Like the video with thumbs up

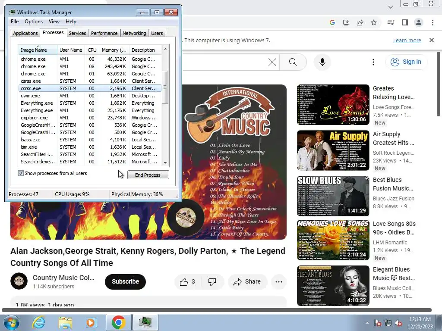click(x=188, y=282)
